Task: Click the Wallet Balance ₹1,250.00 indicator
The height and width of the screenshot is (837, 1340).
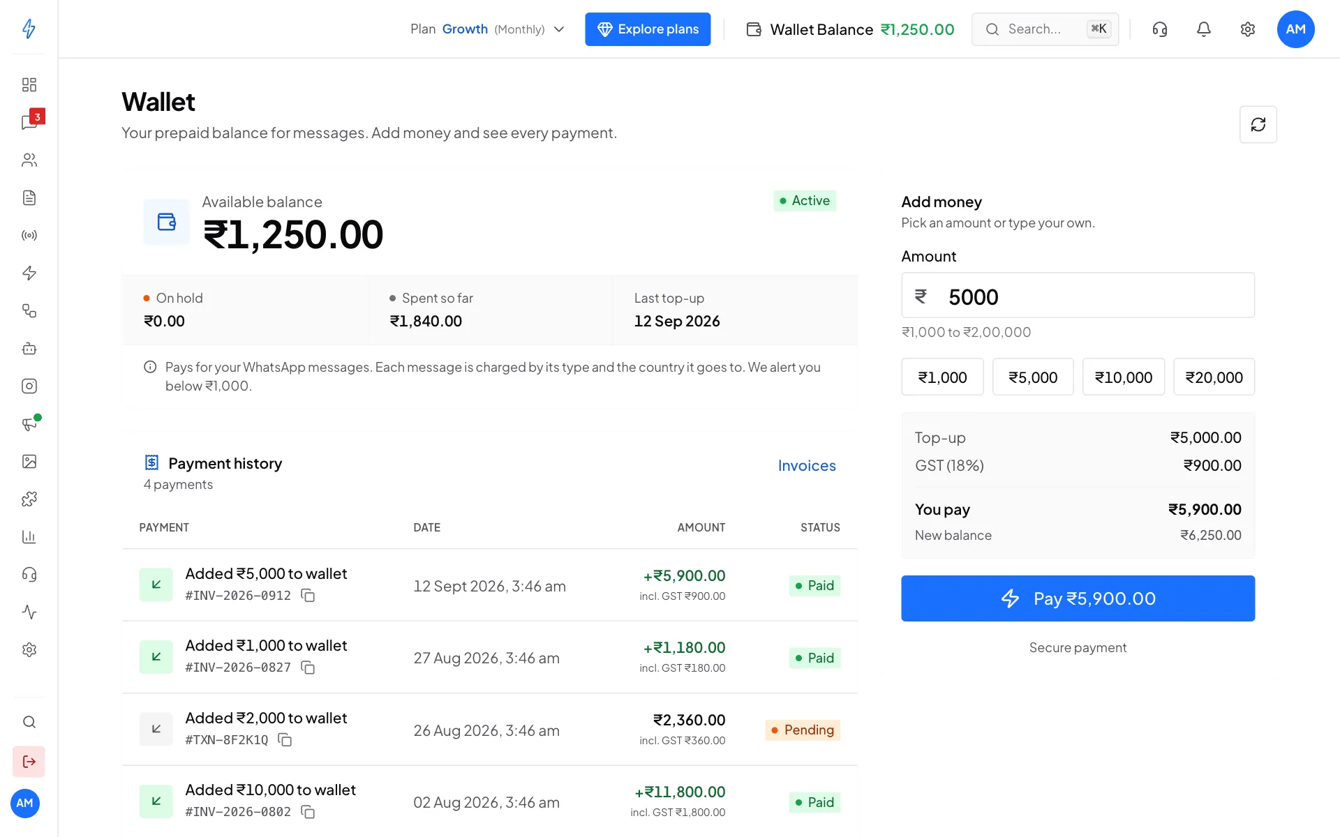Action: click(850, 29)
